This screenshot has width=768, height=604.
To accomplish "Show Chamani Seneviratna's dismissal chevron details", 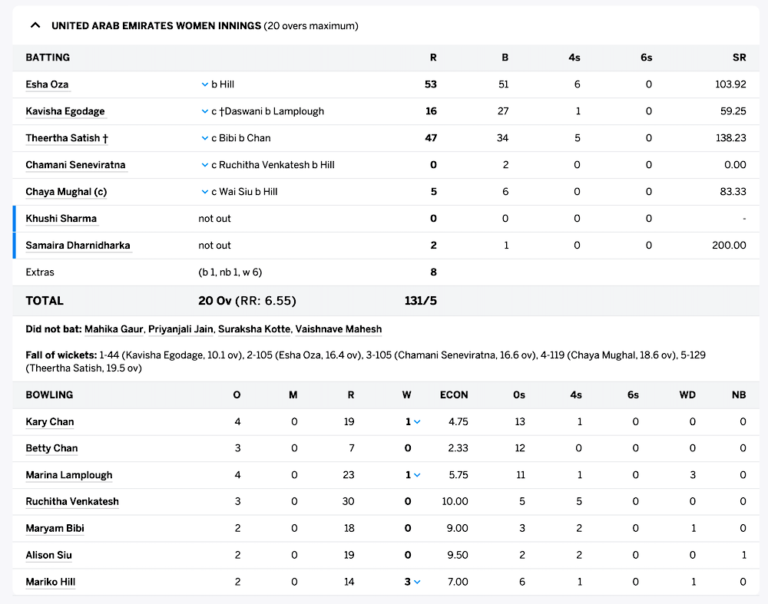I will point(204,165).
